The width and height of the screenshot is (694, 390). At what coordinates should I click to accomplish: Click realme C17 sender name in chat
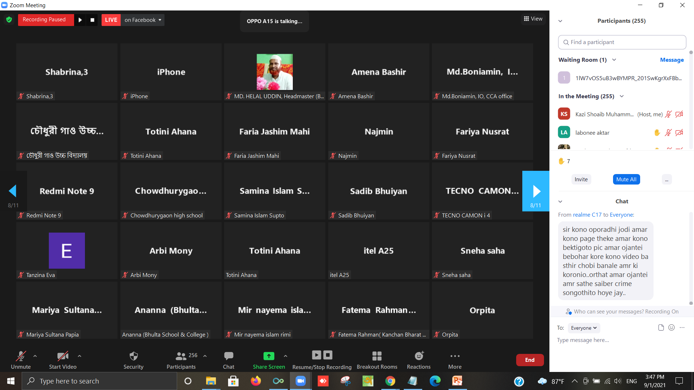[x=587, y=215]
